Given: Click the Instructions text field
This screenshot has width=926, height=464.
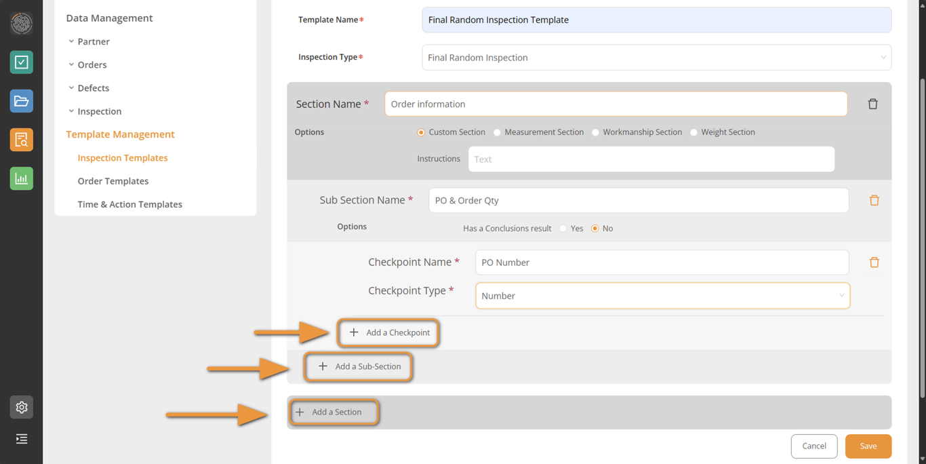Looking at the screenshot, I should click(x=651, y=159).
